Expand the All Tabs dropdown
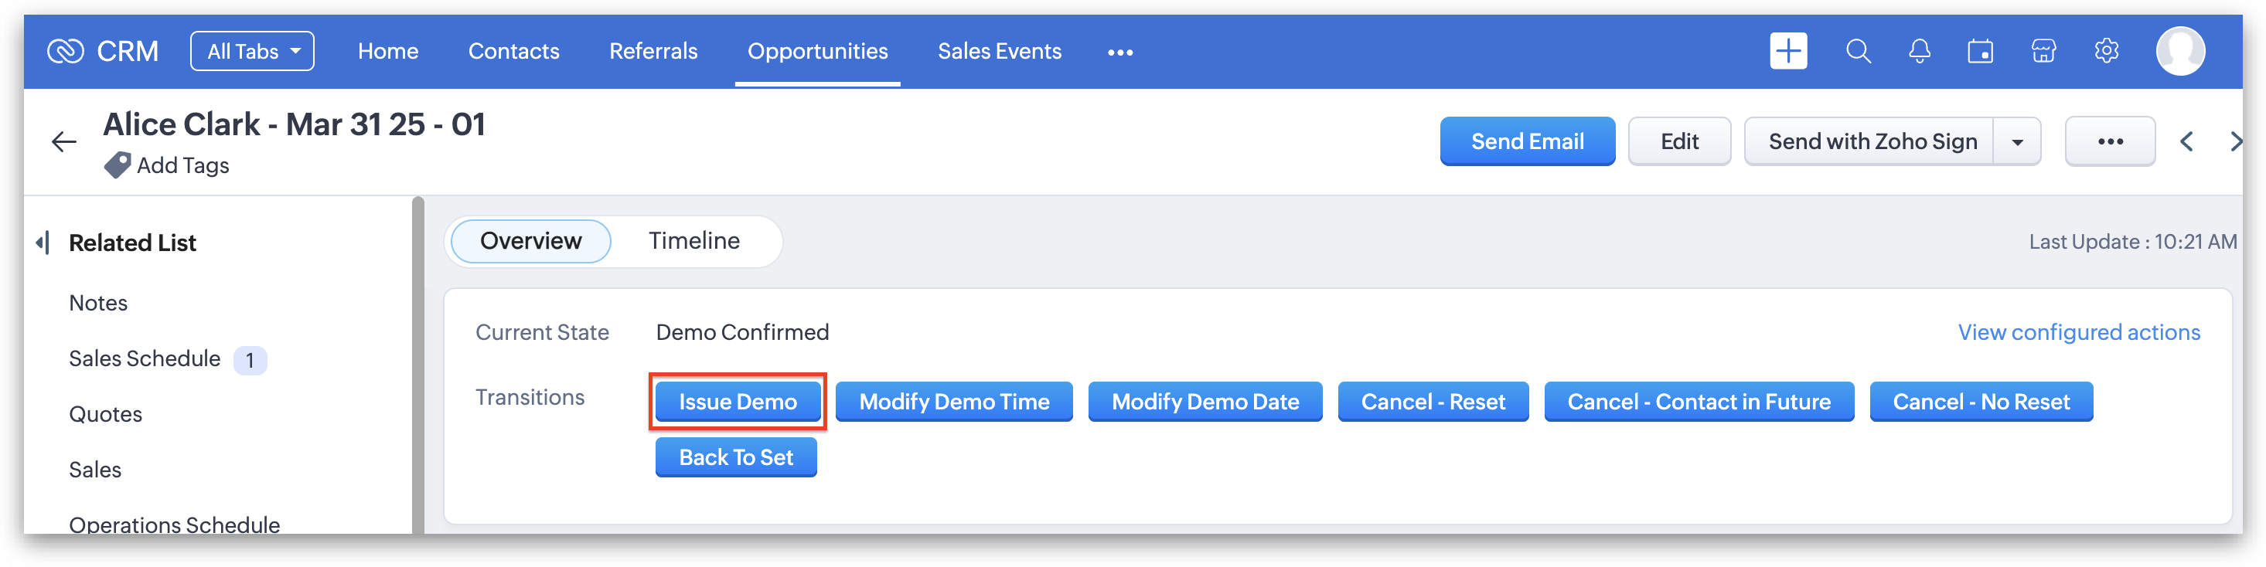This screenshot has height=567, width=2266. click(x=253, y=52)
